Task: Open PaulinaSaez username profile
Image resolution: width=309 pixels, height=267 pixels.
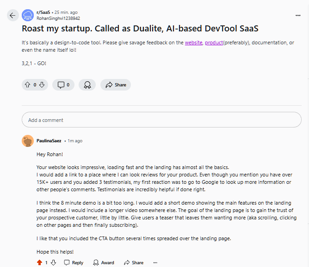Action: click(x=49, y=141)
